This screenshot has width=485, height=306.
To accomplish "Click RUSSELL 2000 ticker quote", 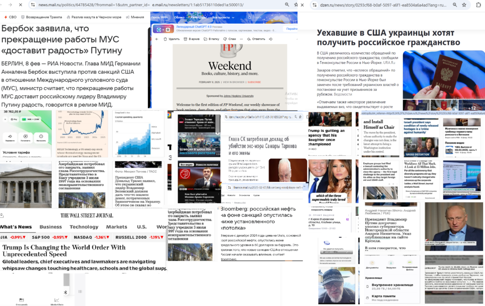I will coord(140,237).
